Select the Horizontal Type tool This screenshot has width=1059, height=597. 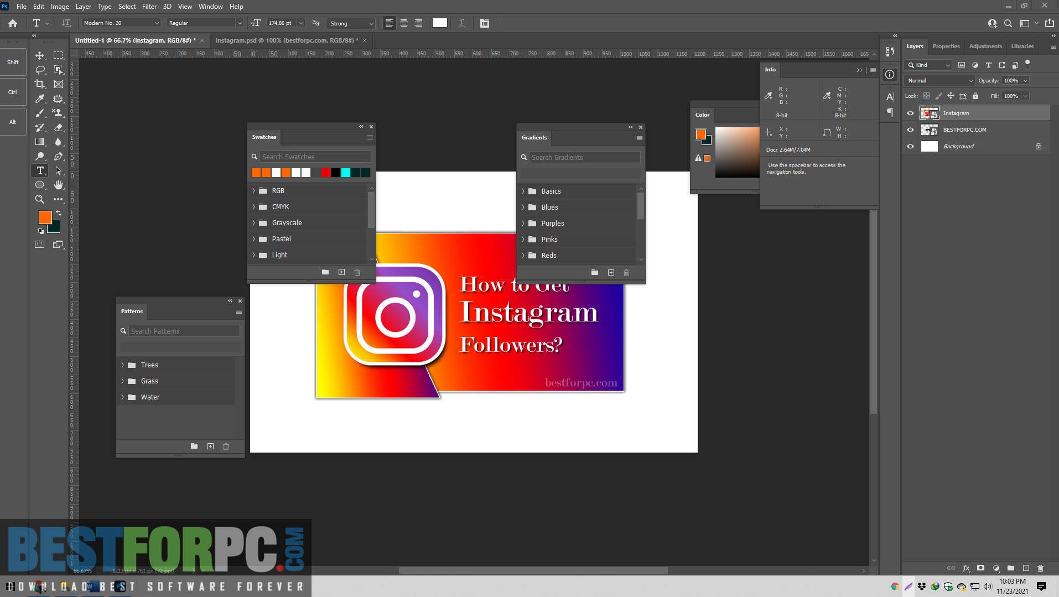tap(40, 170)
